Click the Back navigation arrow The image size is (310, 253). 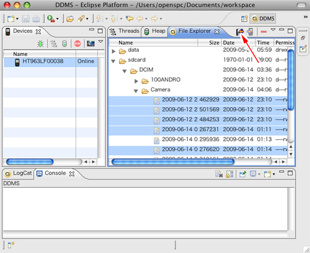point(140,19)
